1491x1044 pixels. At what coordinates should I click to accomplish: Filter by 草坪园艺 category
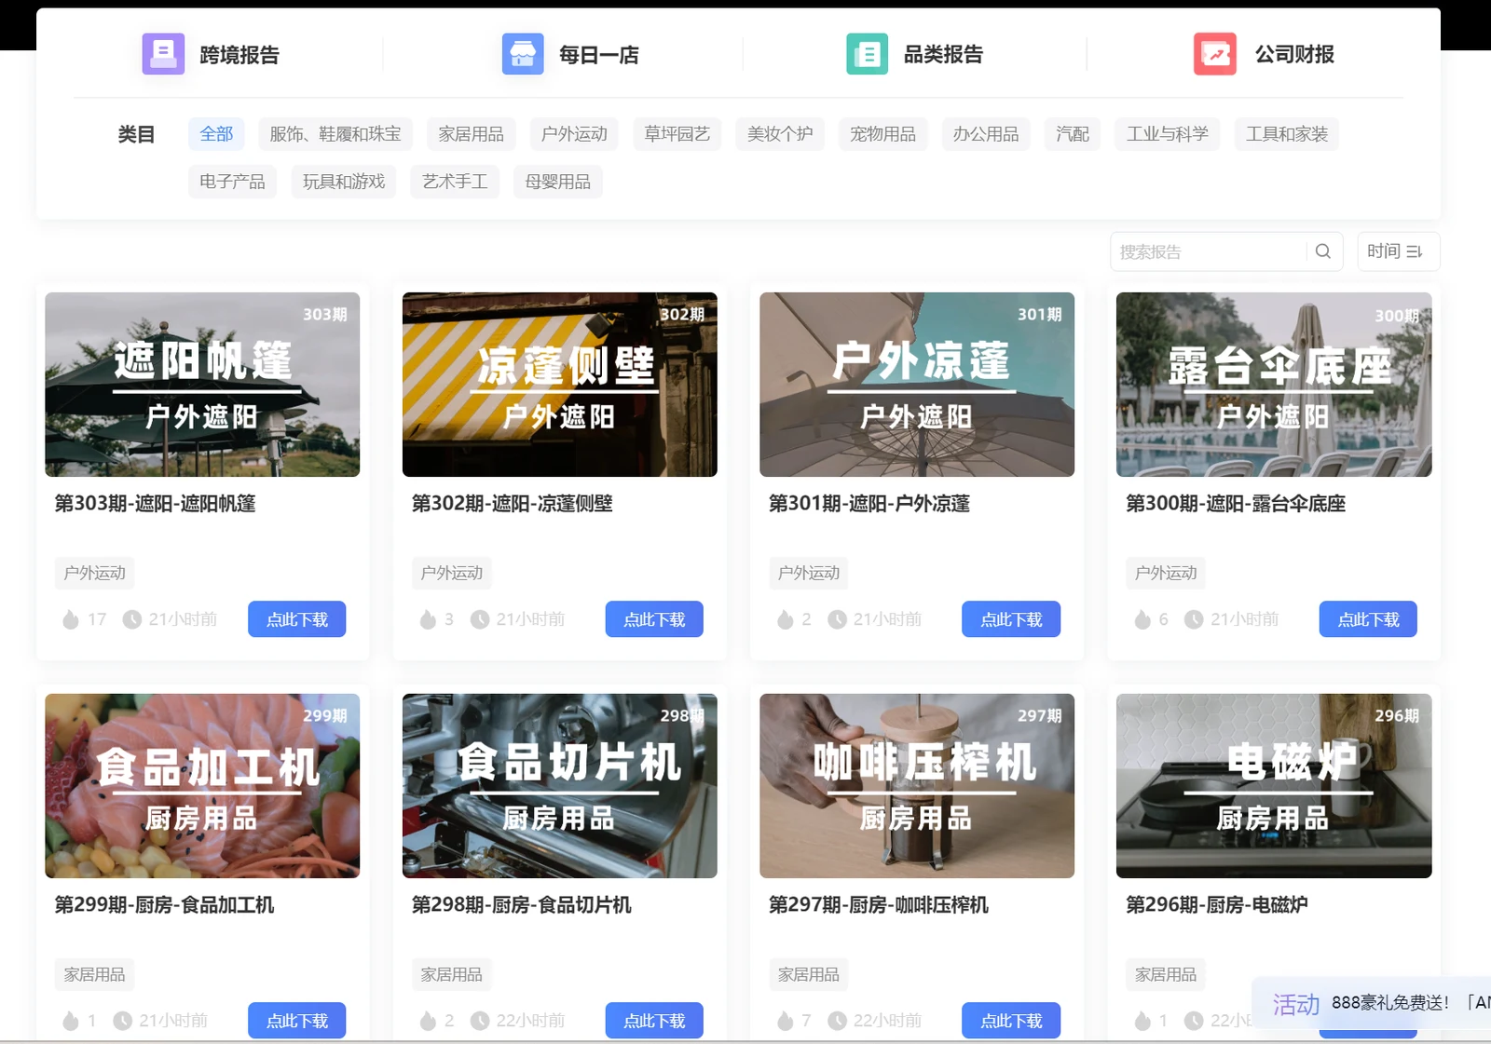tap(677, 134)
